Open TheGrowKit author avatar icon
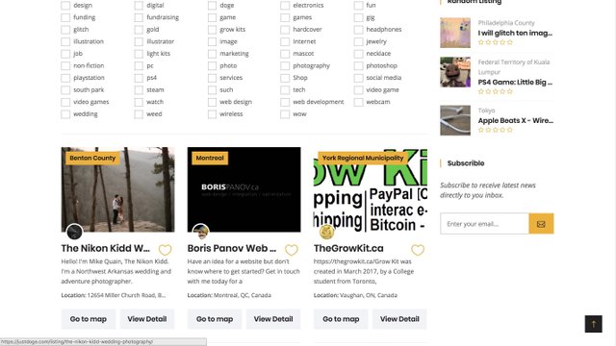This screenshot has width=616, height=346. point(326,232)
